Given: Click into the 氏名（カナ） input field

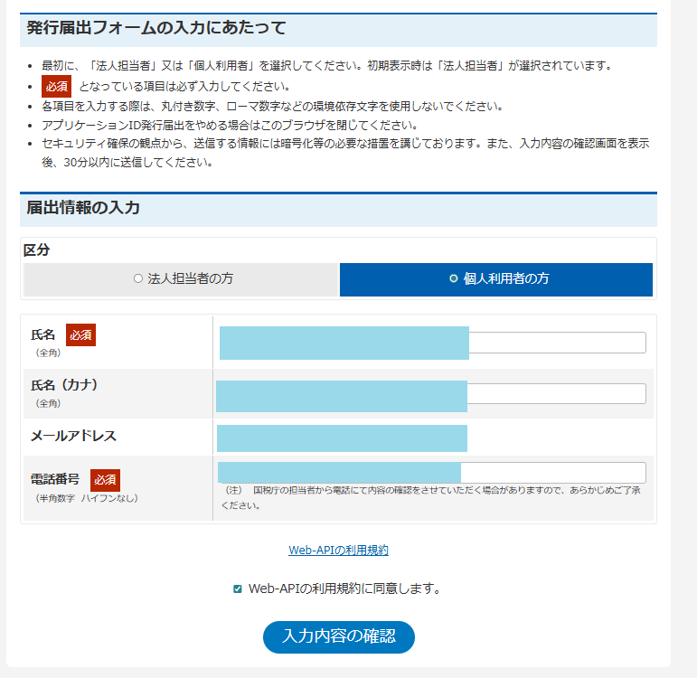Looking at the screenshot, I should pos(431,394).
